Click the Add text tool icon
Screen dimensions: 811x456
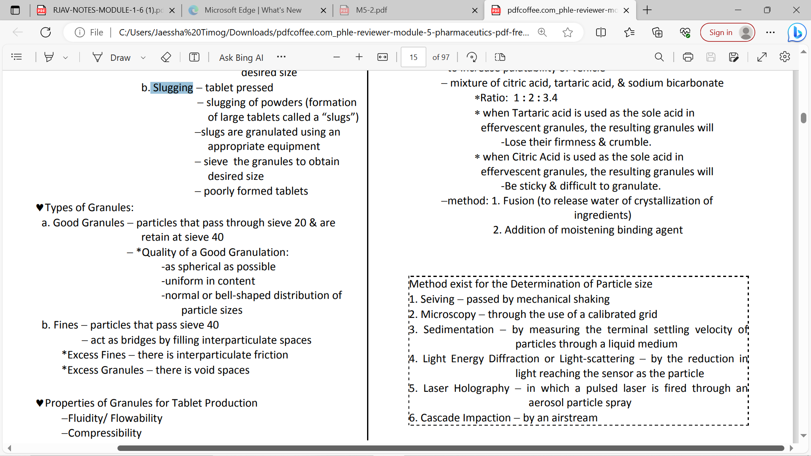194,57
